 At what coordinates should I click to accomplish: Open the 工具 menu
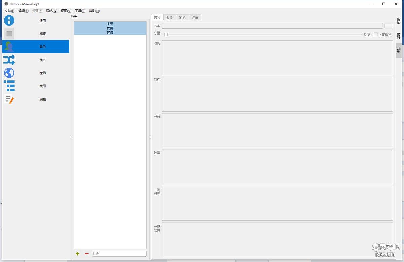pyautogui.click(x=80, y=11)
